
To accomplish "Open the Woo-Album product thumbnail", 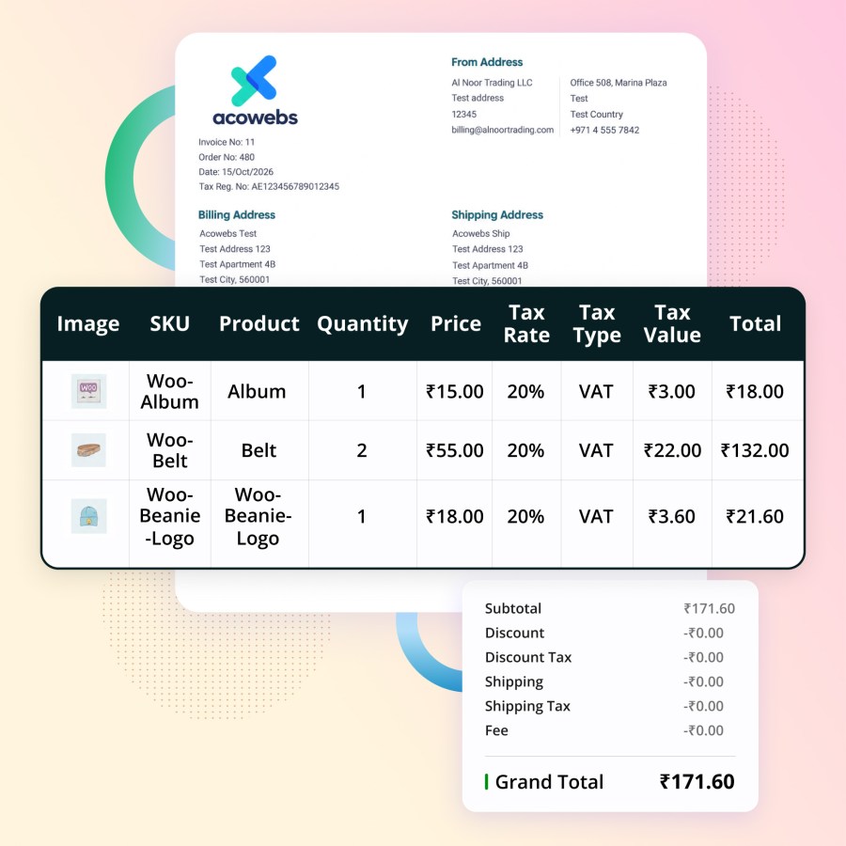I will [88, 391].
